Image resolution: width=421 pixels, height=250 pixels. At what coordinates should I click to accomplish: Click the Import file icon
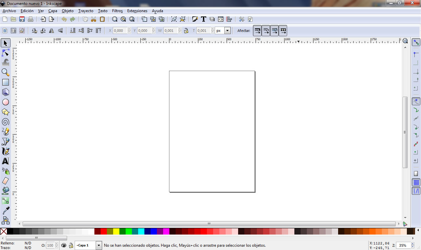(43, 19)
